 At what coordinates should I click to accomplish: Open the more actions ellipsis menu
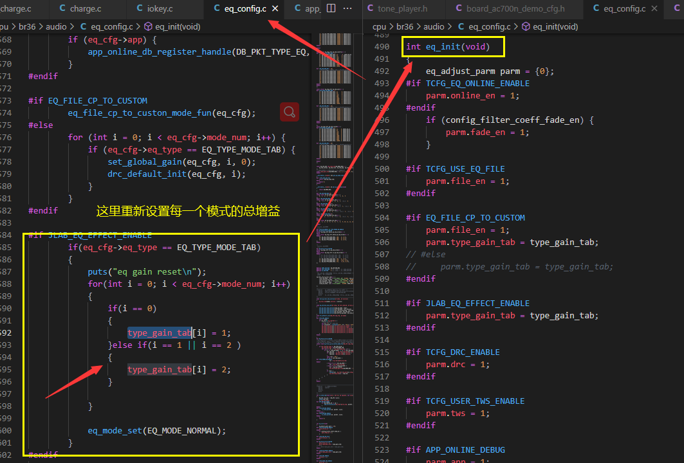click(347, 8)
